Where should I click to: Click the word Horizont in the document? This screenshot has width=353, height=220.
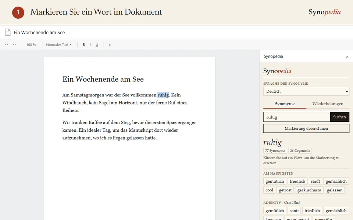click(128, 103)
